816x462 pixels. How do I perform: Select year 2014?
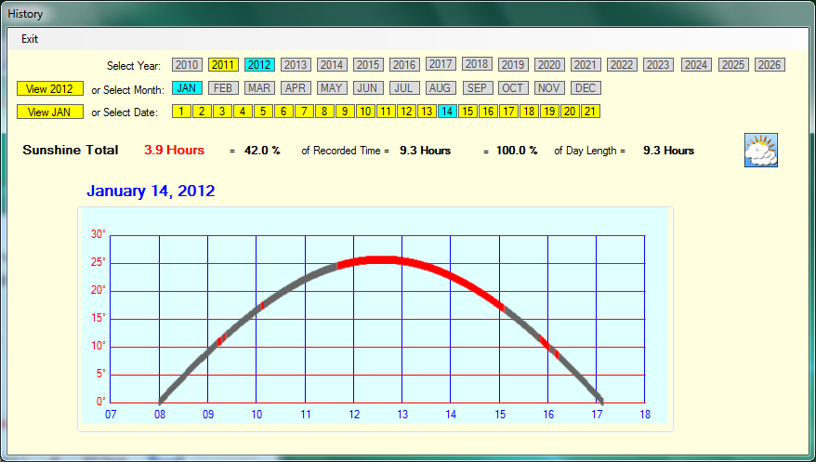pyautogui.click(x=332, y=64)
